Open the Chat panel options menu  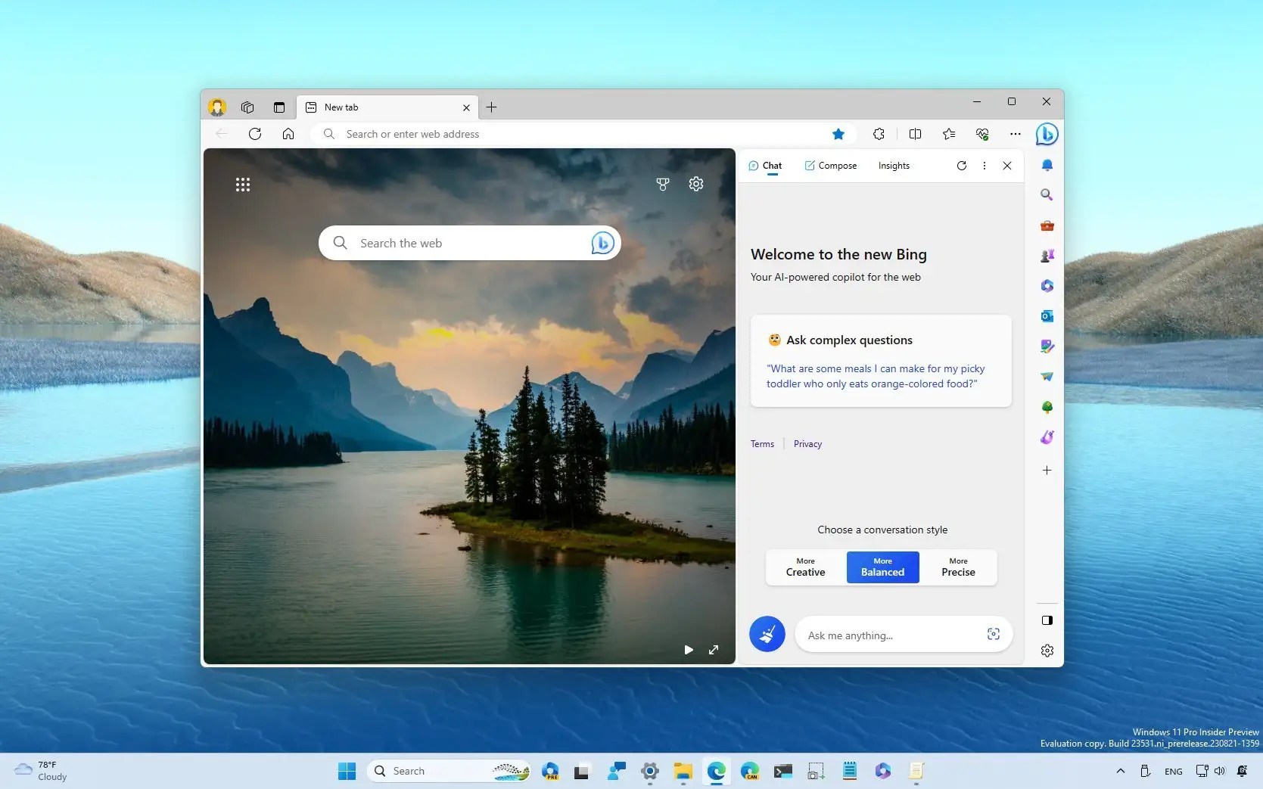tap(985, 166)
